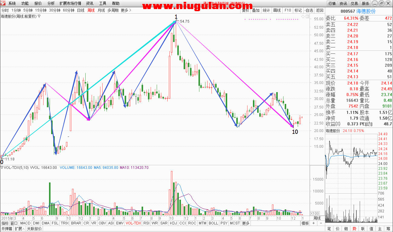
Task: Switch to the 笔 tick detail tab
Action: click(x=329, y=229)
